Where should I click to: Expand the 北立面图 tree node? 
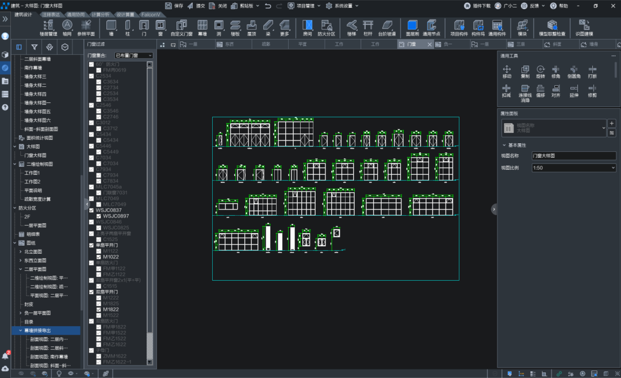[x=21, y=251]
